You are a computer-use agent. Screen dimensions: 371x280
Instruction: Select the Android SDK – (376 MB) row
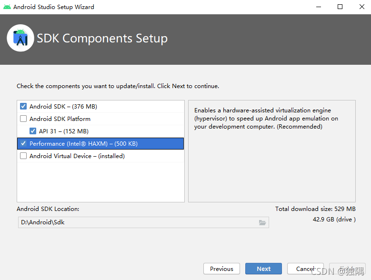pyautogui.click(x=100, y=106)
